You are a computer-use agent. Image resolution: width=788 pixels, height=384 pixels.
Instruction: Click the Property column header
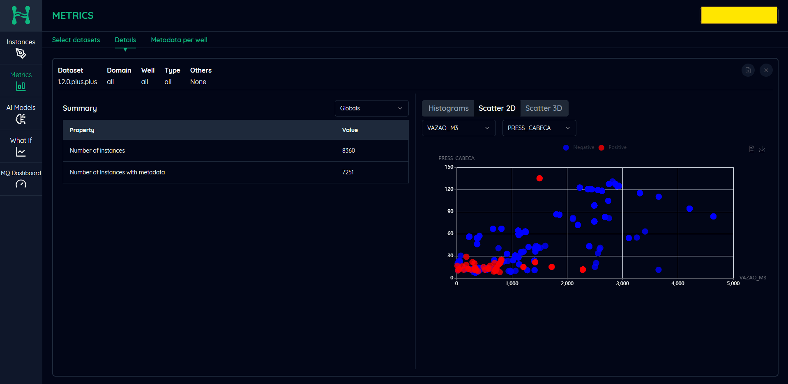82,130
